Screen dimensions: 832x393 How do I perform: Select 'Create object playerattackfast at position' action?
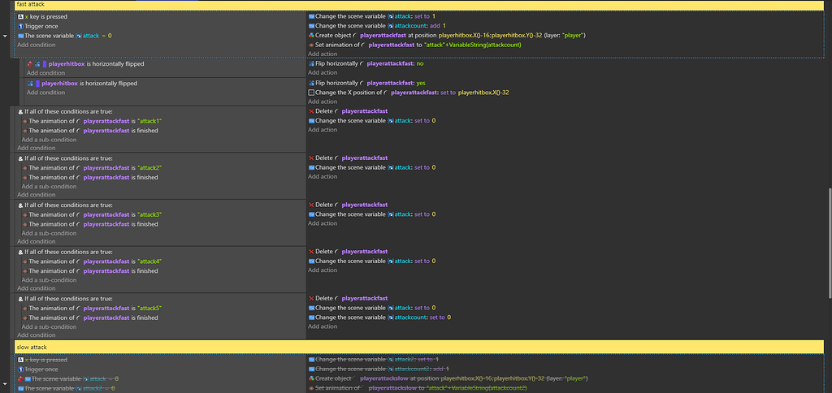tap(447, 36)
